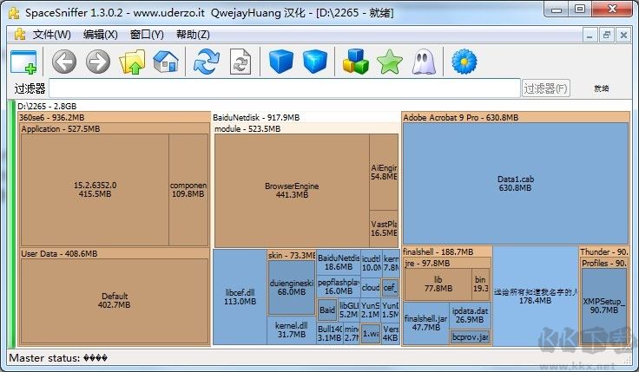This screenshot has width=639, height=372.
Task: Select the BaiduNetdisk 18.6MB file block
Action: (339, 263)
